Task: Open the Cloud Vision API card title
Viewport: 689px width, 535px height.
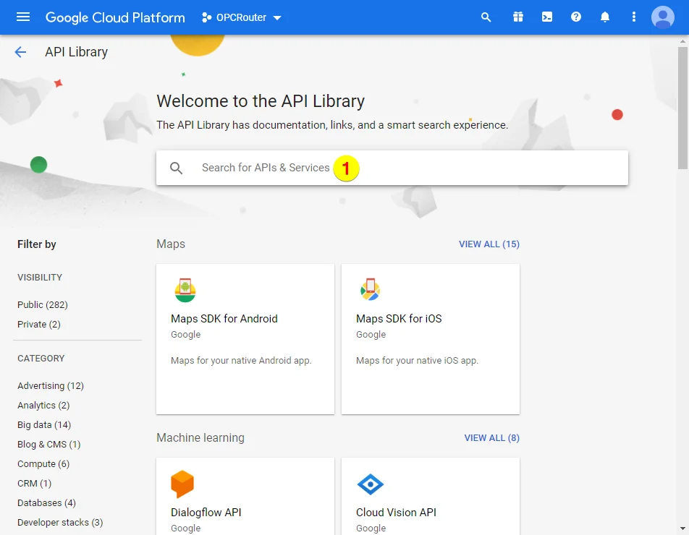Action: pos(396,513)
